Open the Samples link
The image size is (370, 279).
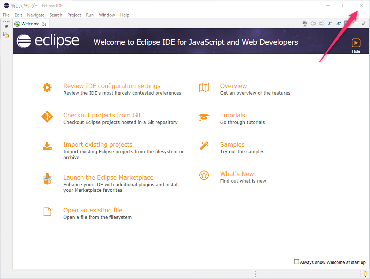click(232, 144)
